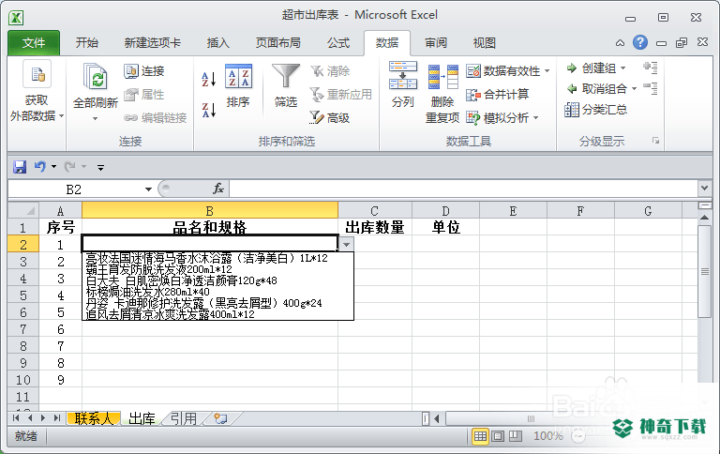Switch to Normal view in status bar

coord(480,436)
